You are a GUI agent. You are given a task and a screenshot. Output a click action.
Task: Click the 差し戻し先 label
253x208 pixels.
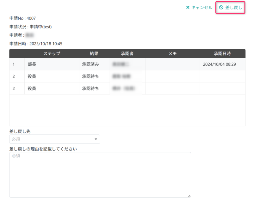(20, 132)
